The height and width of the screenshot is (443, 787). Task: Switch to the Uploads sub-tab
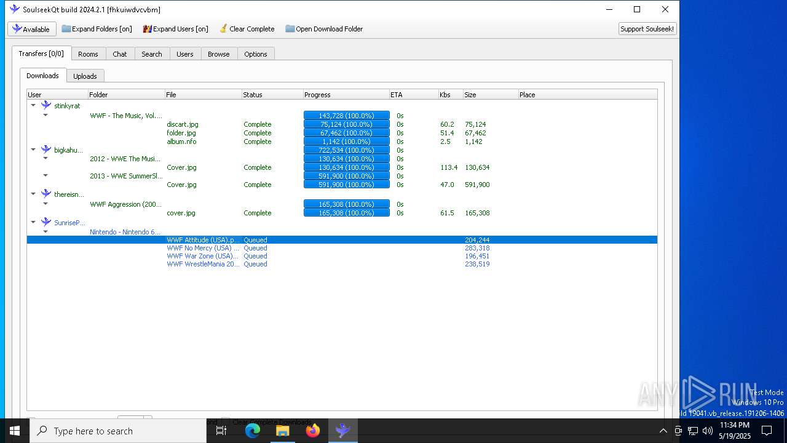85,76
